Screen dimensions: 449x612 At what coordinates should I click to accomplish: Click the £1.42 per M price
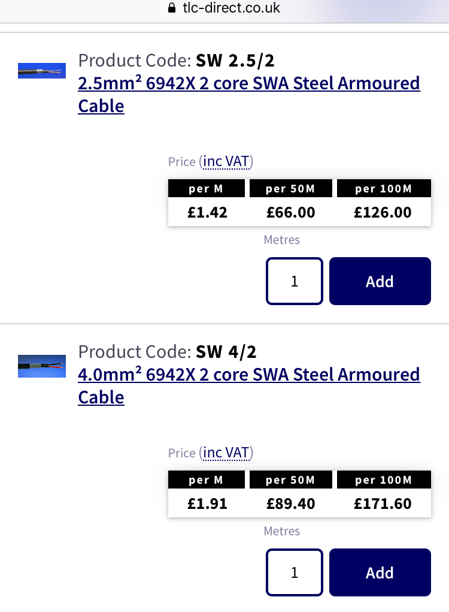pyautogui.click(x=207, y=212)
